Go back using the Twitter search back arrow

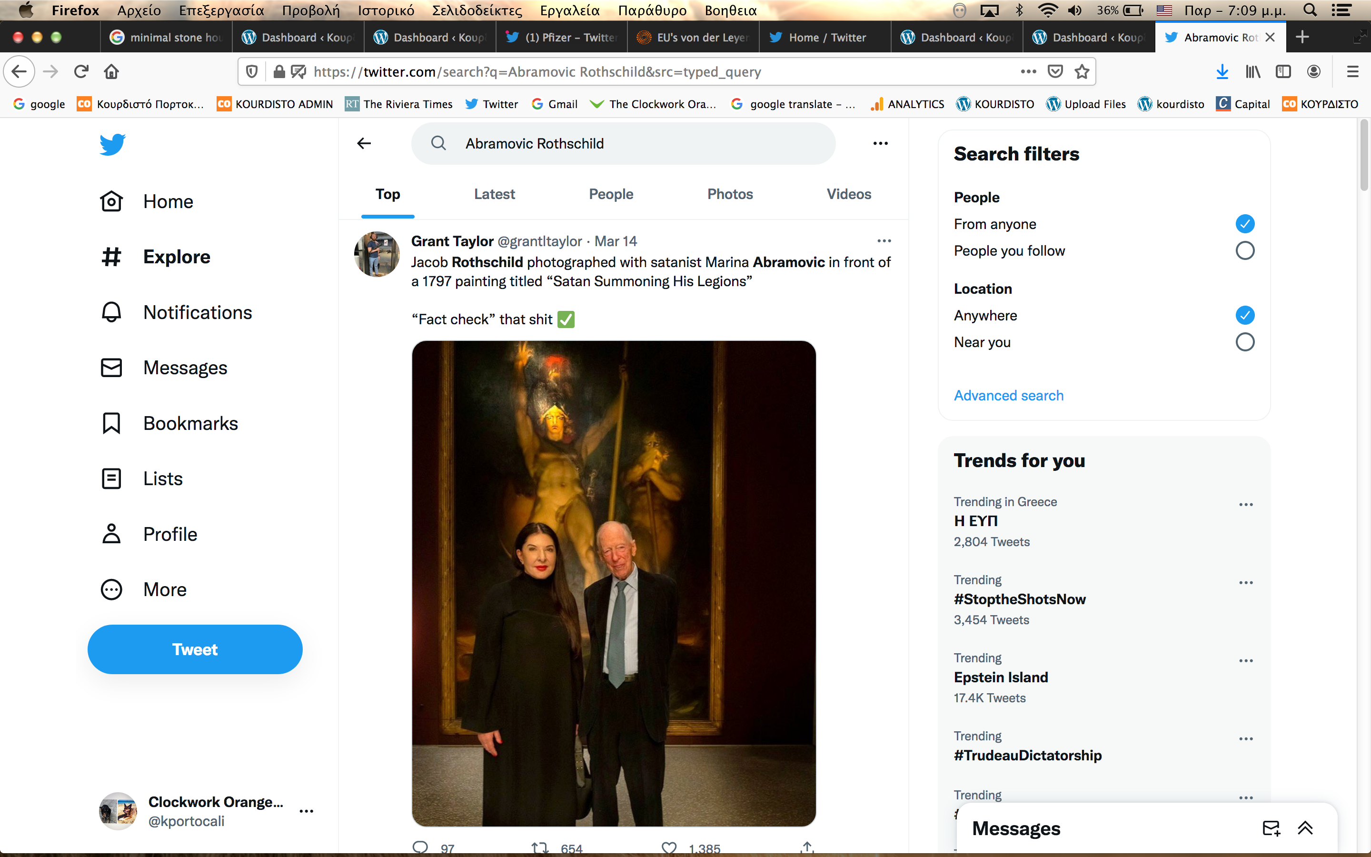(364, 143)
